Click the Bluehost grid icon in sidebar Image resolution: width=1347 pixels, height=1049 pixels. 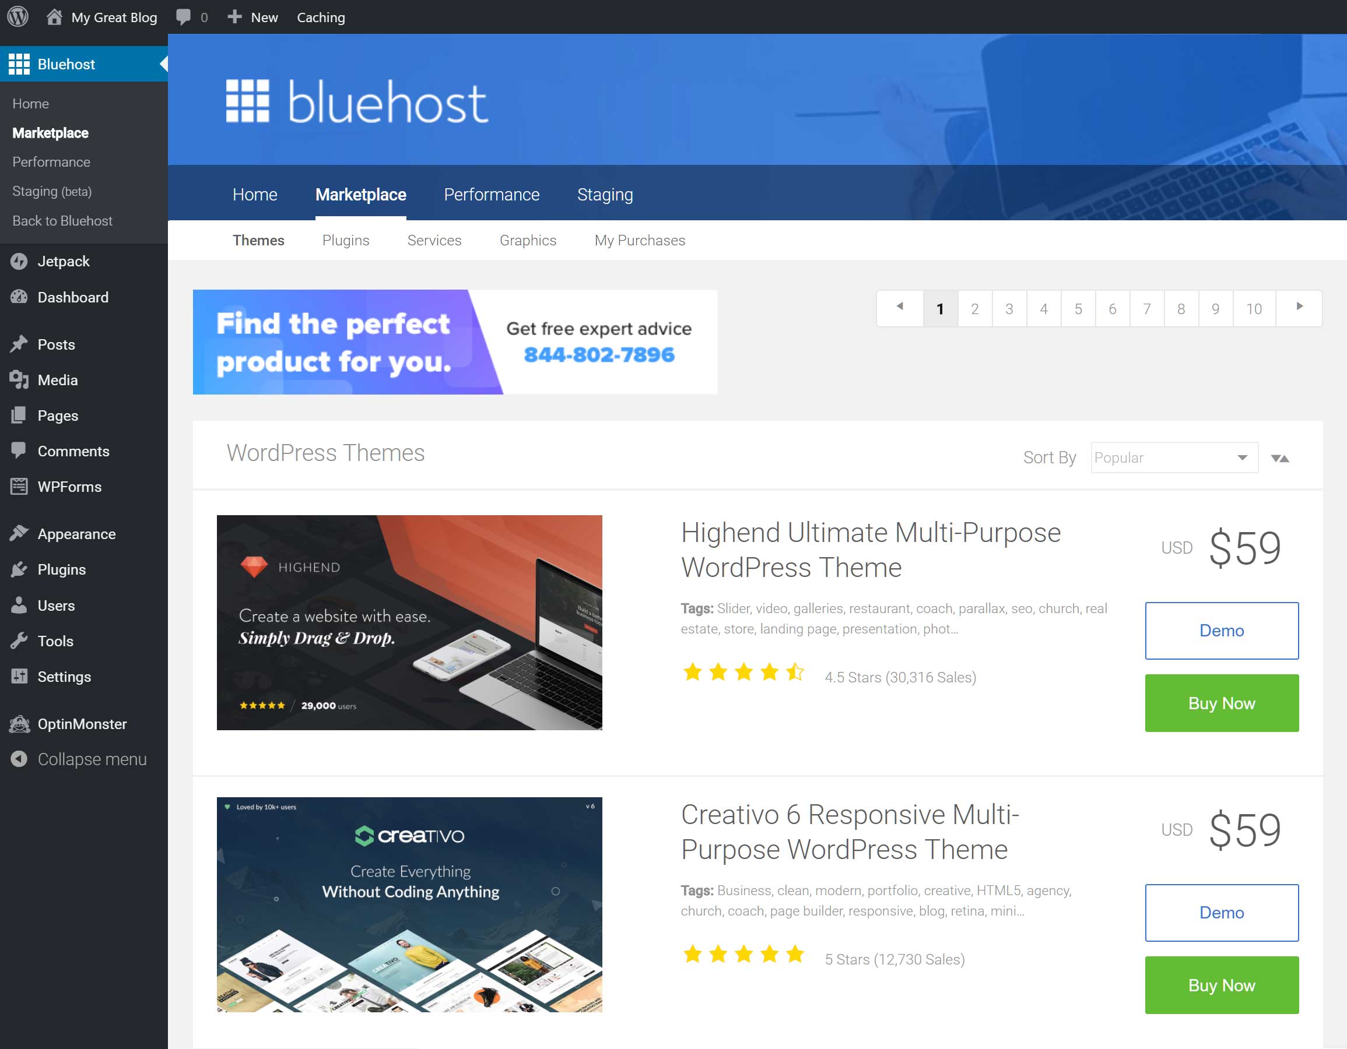(x=19, y=64)
